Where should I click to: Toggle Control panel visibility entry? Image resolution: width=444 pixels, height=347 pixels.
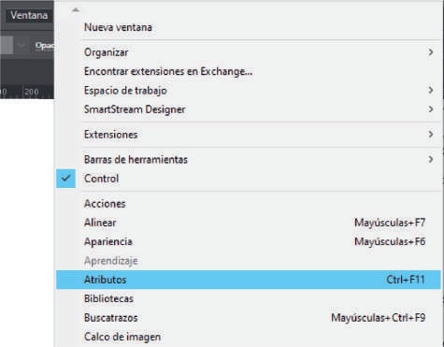(x=249, y=179)
